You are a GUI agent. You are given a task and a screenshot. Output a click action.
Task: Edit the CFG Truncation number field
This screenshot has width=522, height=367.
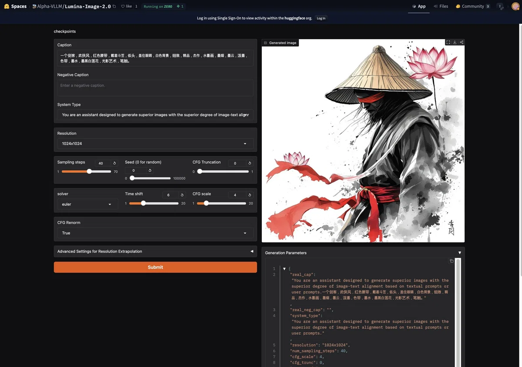pyautogui.click(x=237, y=163)
